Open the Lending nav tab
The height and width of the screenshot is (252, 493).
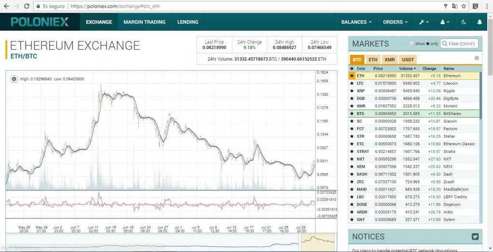coord(188,22)
